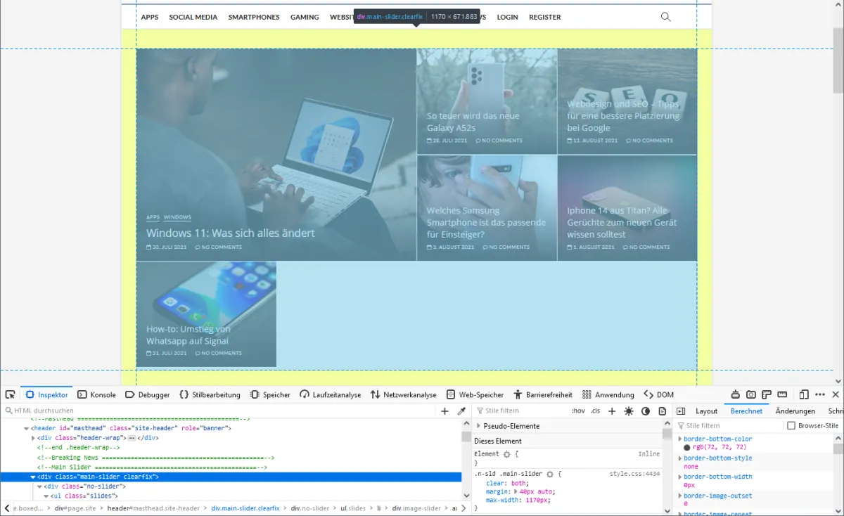Image resolution: width=844 pixels, height=516 pixels.
Task: Open the Iphone 14 aus Titan thumbnail
Action: 627,208
